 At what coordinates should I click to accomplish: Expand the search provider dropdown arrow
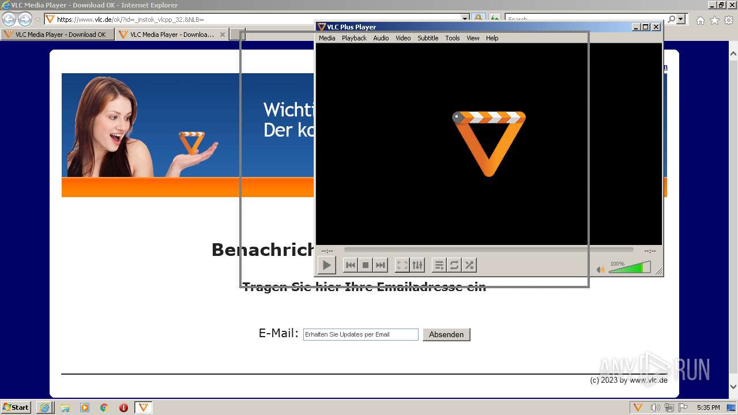681,19
